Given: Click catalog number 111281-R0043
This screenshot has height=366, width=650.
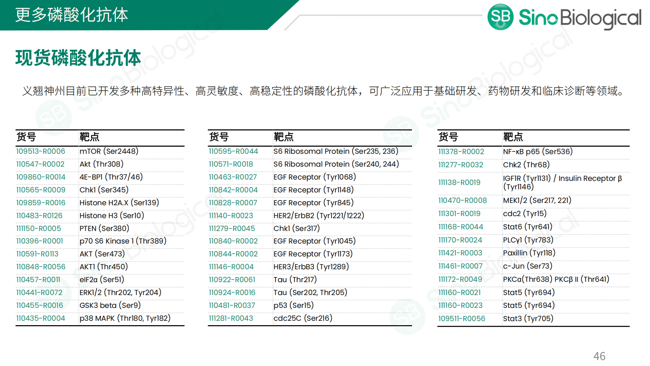Looking at the screenshot, I should click(x=231, y=318).
